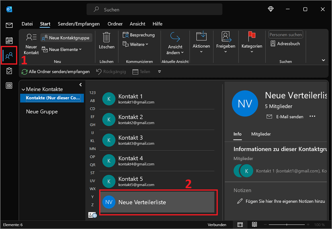Select the Start ribbon tab

[45, 24]
